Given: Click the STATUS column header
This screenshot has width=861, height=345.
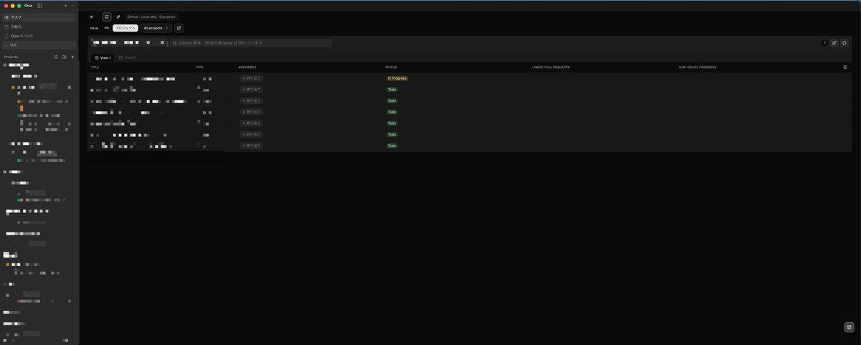Looking at the screenshot, I should point(391,67).
